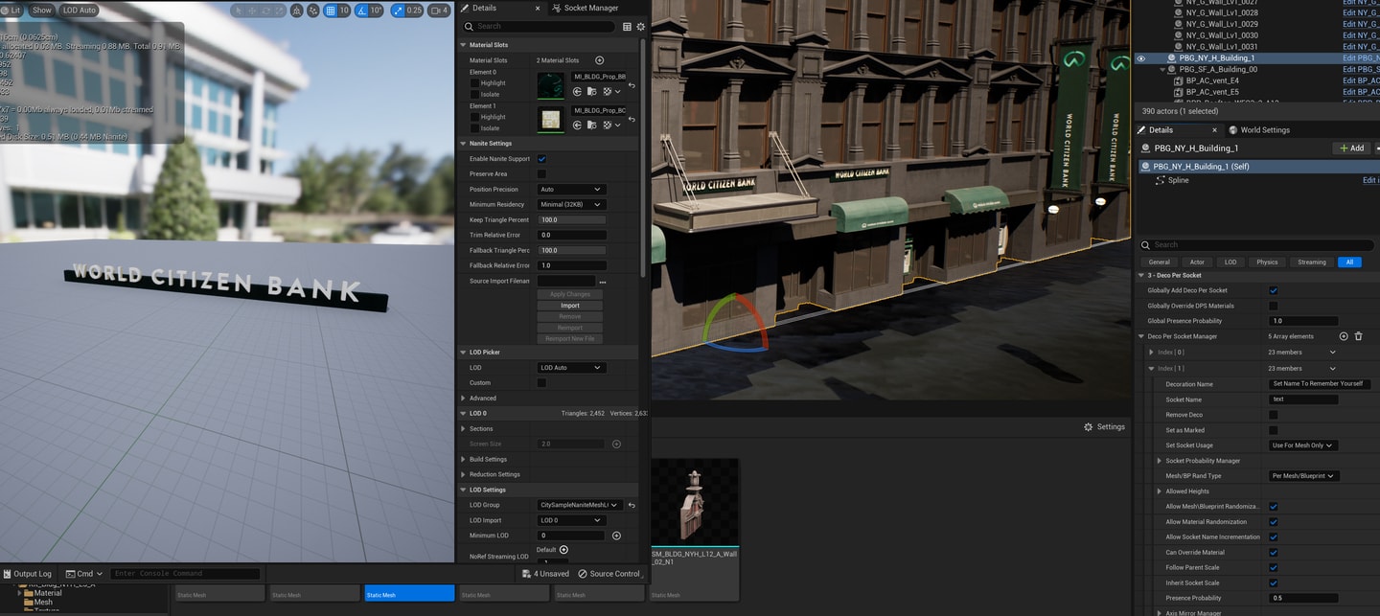This screenshot has width=1380, height=616.
Task: Select the Streaming filter tab
Action: click(x=1312, y=262)
